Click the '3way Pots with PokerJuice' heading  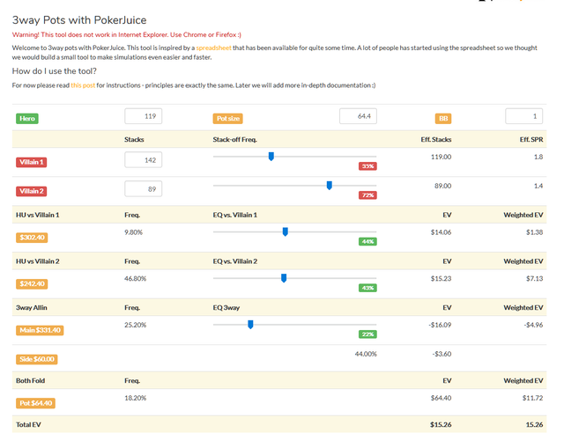click(79, 19)
